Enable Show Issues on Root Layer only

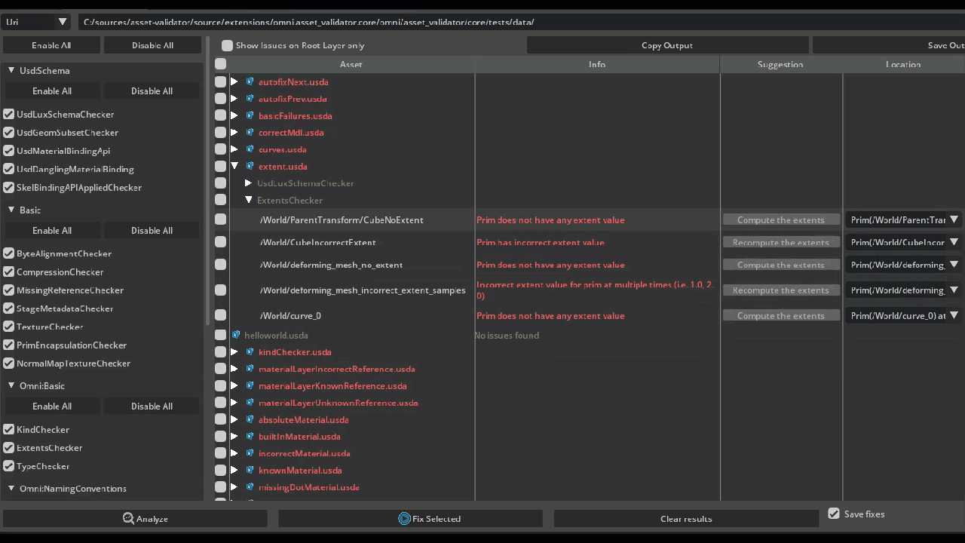227,46
